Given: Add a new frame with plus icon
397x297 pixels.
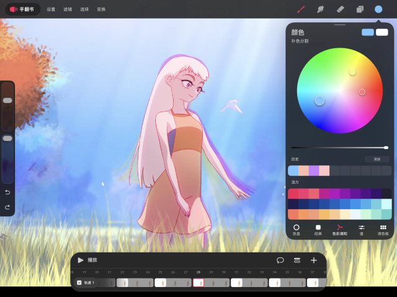Looking at the screenshot, I should click(x=314, y=260).
